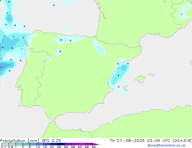Select the 5–10 mm legend color swatch

coord(33,144)
